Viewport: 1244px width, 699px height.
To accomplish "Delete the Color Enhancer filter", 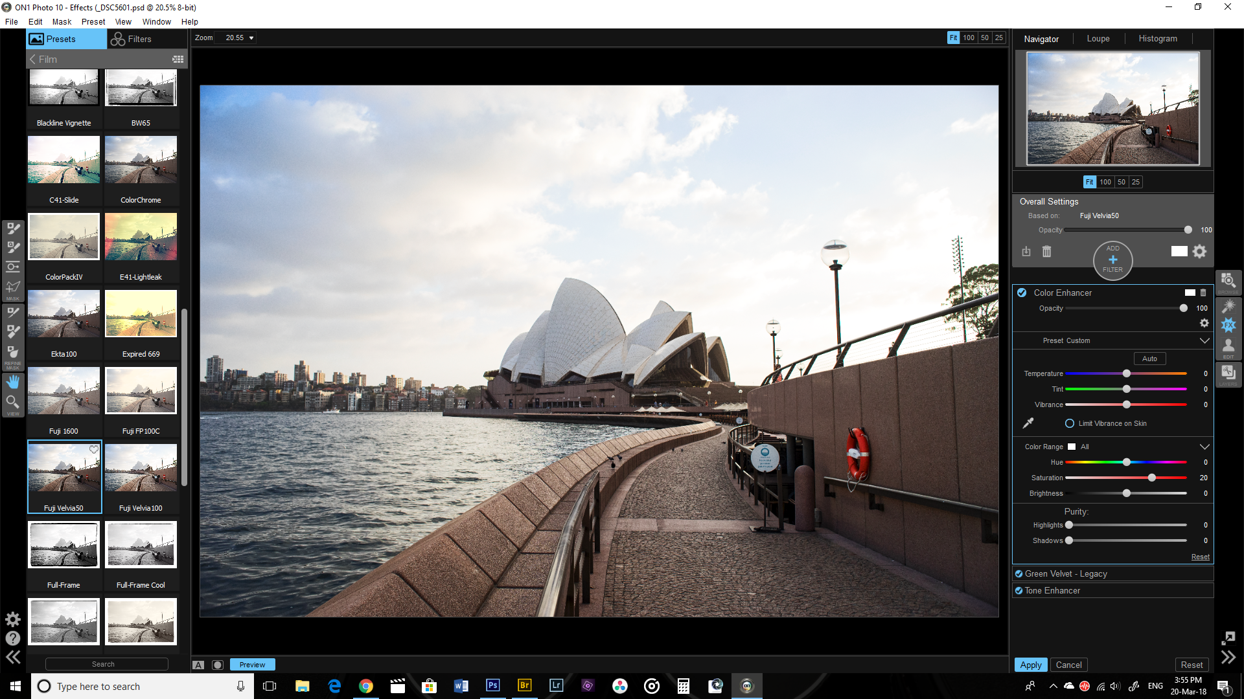I will (1204, 293).
